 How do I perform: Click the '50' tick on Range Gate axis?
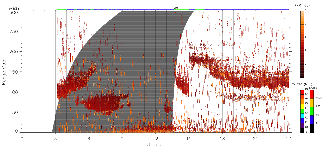point(16,112)
